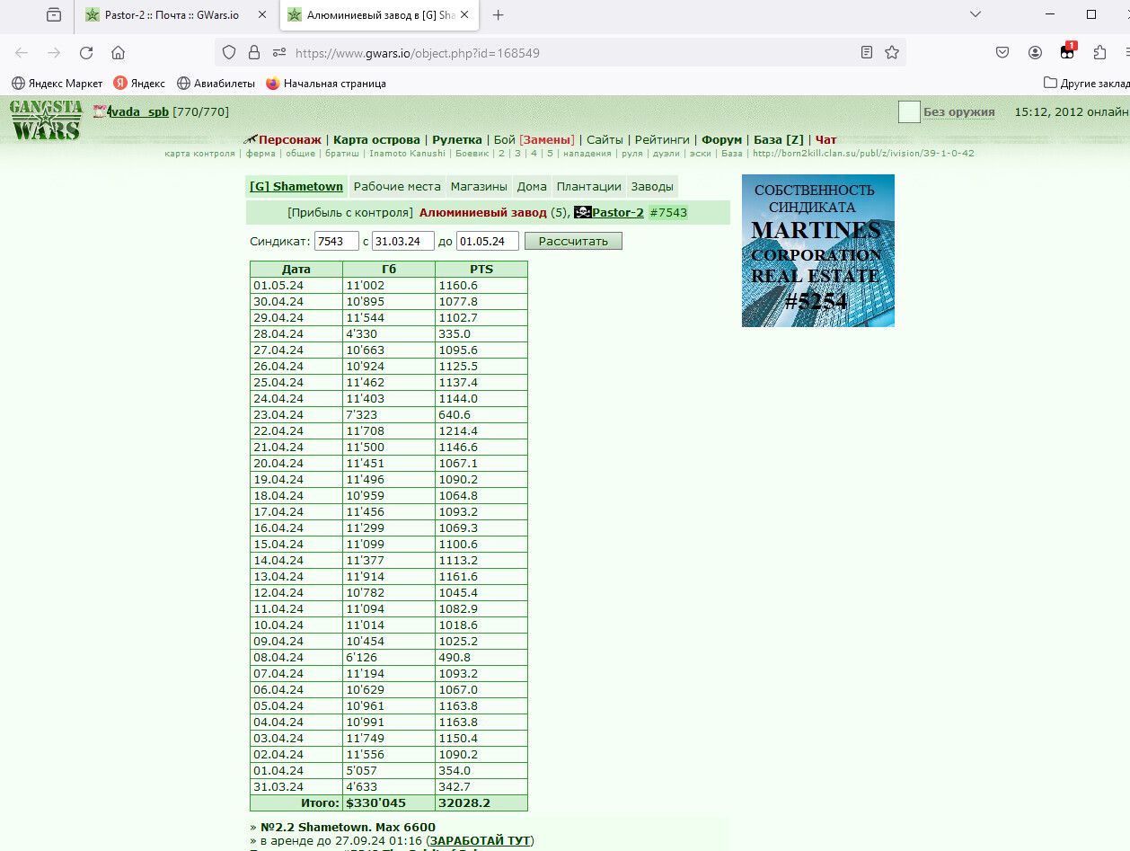Viewport: 1130px width, 851px height.
Task: Open Карта острова in the top menu
Action: (x=376, y=139)
